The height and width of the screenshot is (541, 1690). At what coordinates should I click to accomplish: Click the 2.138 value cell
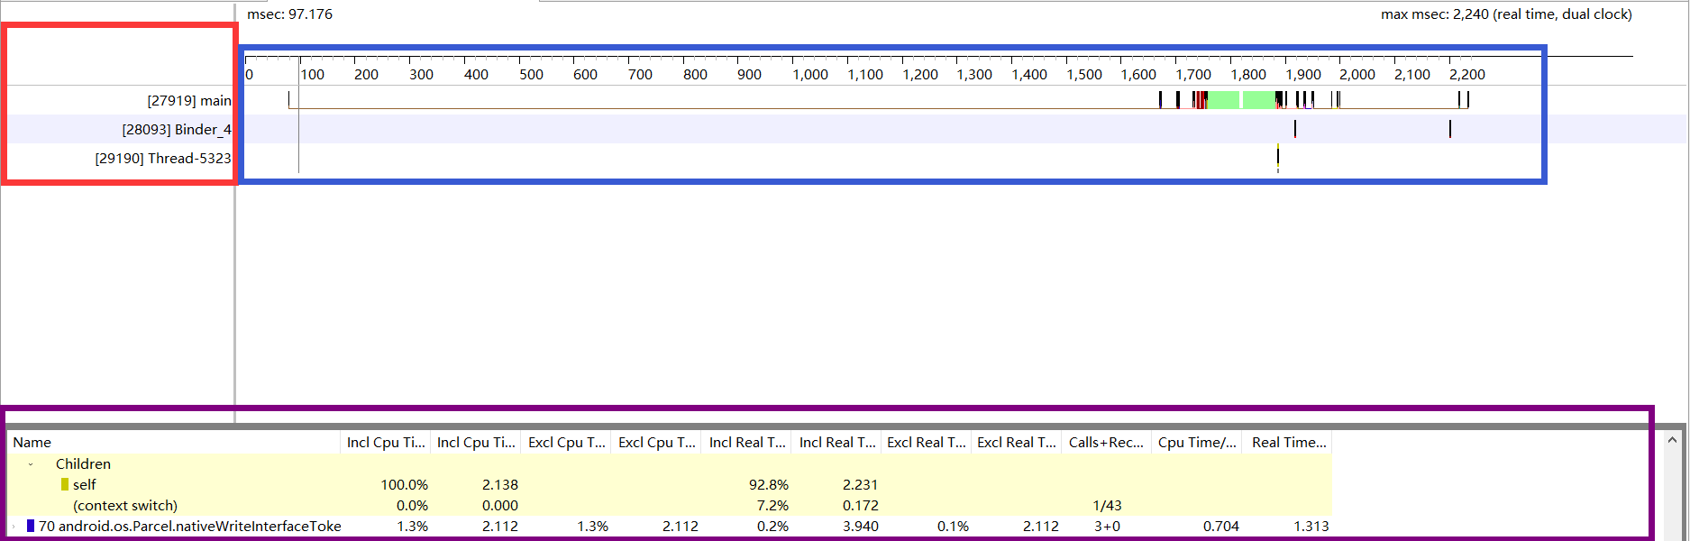(x=500, y=485)
